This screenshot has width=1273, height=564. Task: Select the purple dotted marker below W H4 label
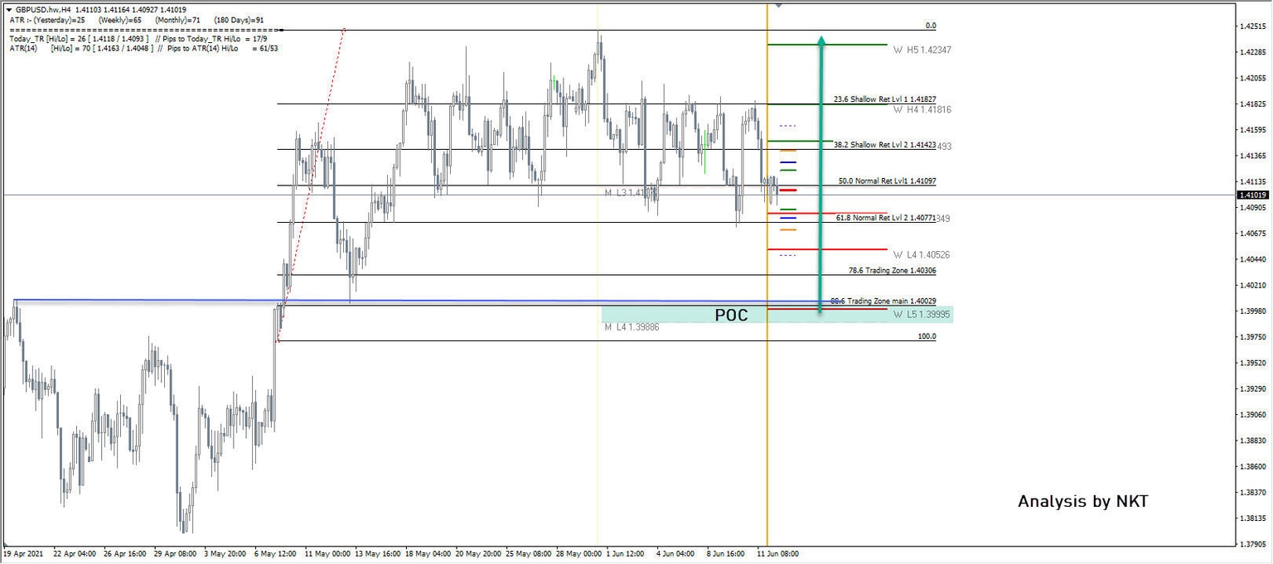pos(787,124)
